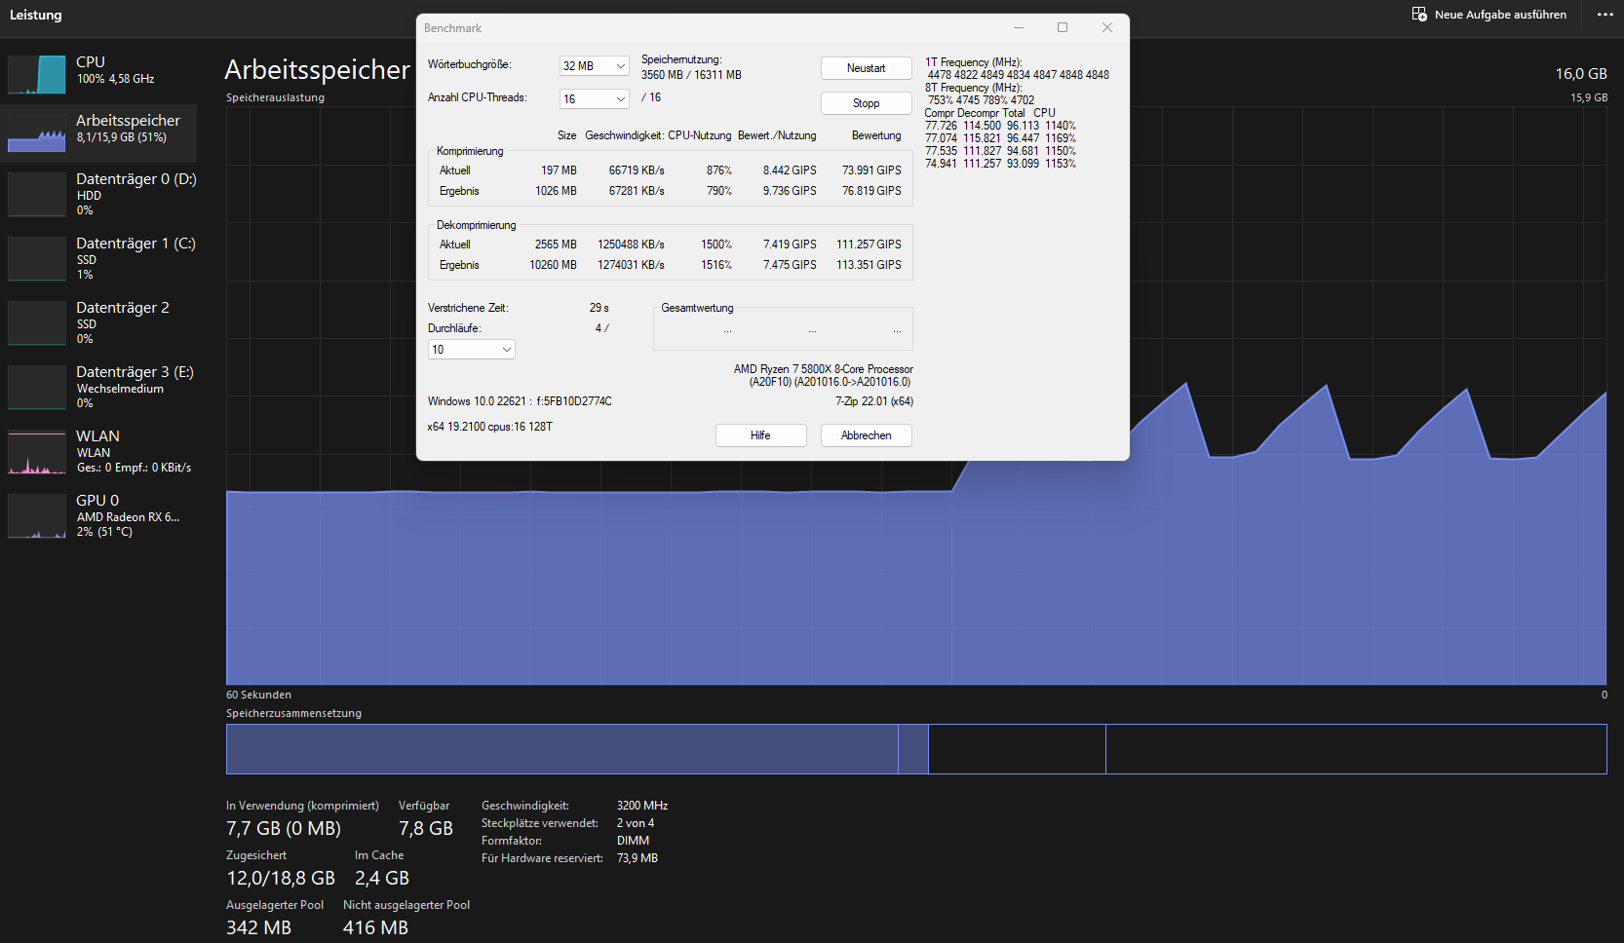The width and height of the screenshot is (1624, 943).
Task: Show Datenträger 0 (D:) HDD performance
Action: 99,194
